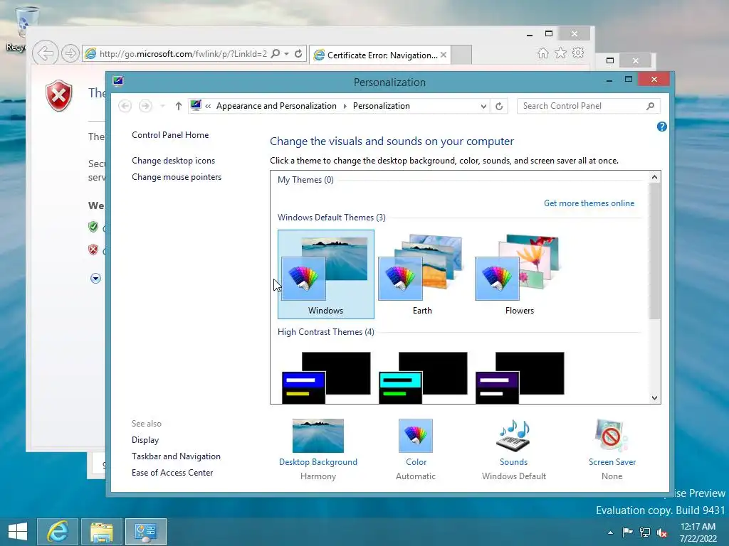Choose the blue high contrast theme thumbnail
729x546 pixels.
[326, 378]
